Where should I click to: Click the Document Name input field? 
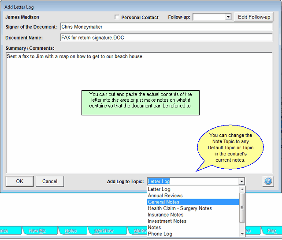[166, 37]
